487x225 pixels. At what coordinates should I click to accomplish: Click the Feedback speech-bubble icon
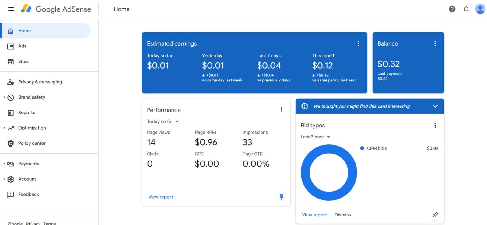[11, 195]
